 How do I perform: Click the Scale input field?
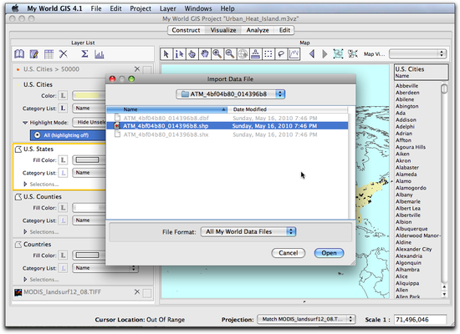tap(420, 319)
